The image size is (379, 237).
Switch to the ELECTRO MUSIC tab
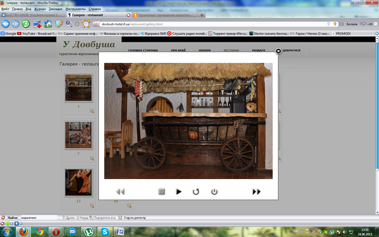click(x=33, y=15)
